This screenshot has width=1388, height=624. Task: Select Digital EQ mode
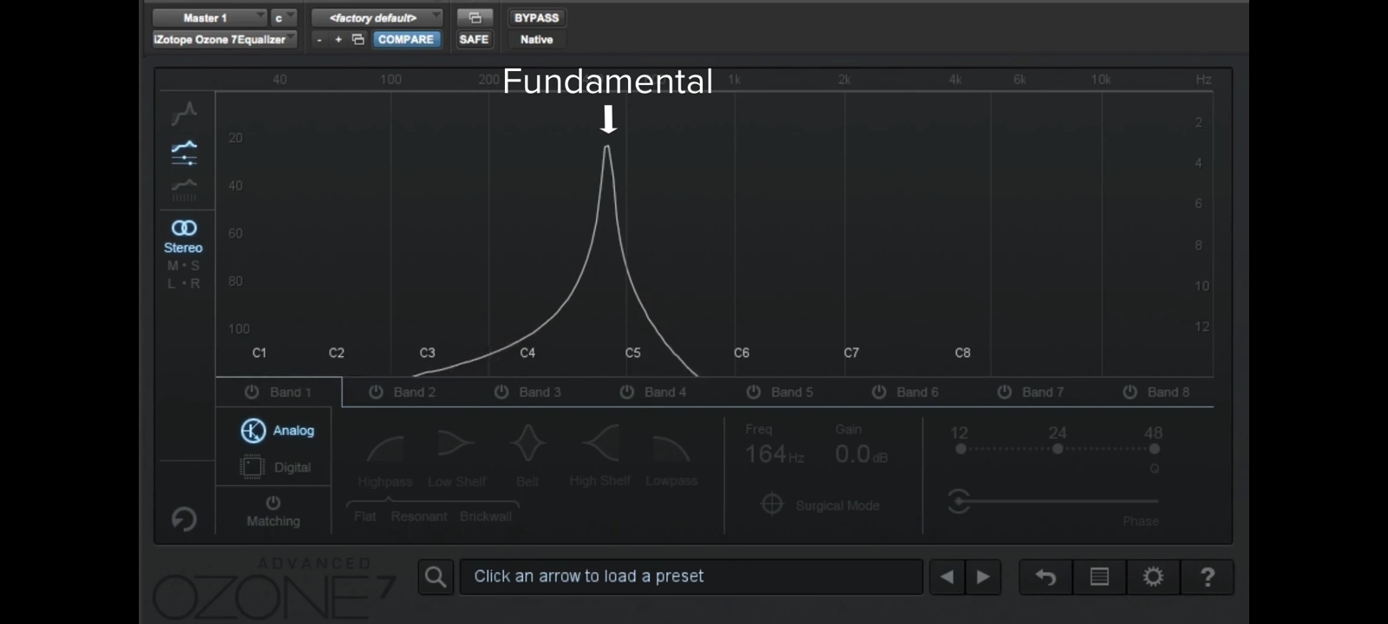(275, 467)
